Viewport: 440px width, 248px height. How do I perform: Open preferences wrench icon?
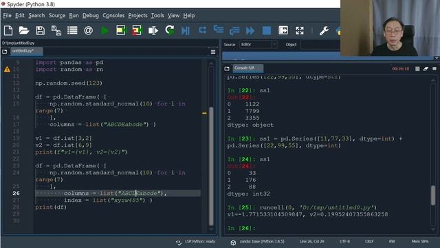324,30
